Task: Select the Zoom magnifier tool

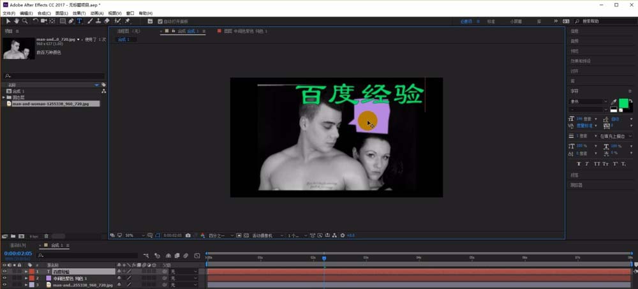Action: 25,21
